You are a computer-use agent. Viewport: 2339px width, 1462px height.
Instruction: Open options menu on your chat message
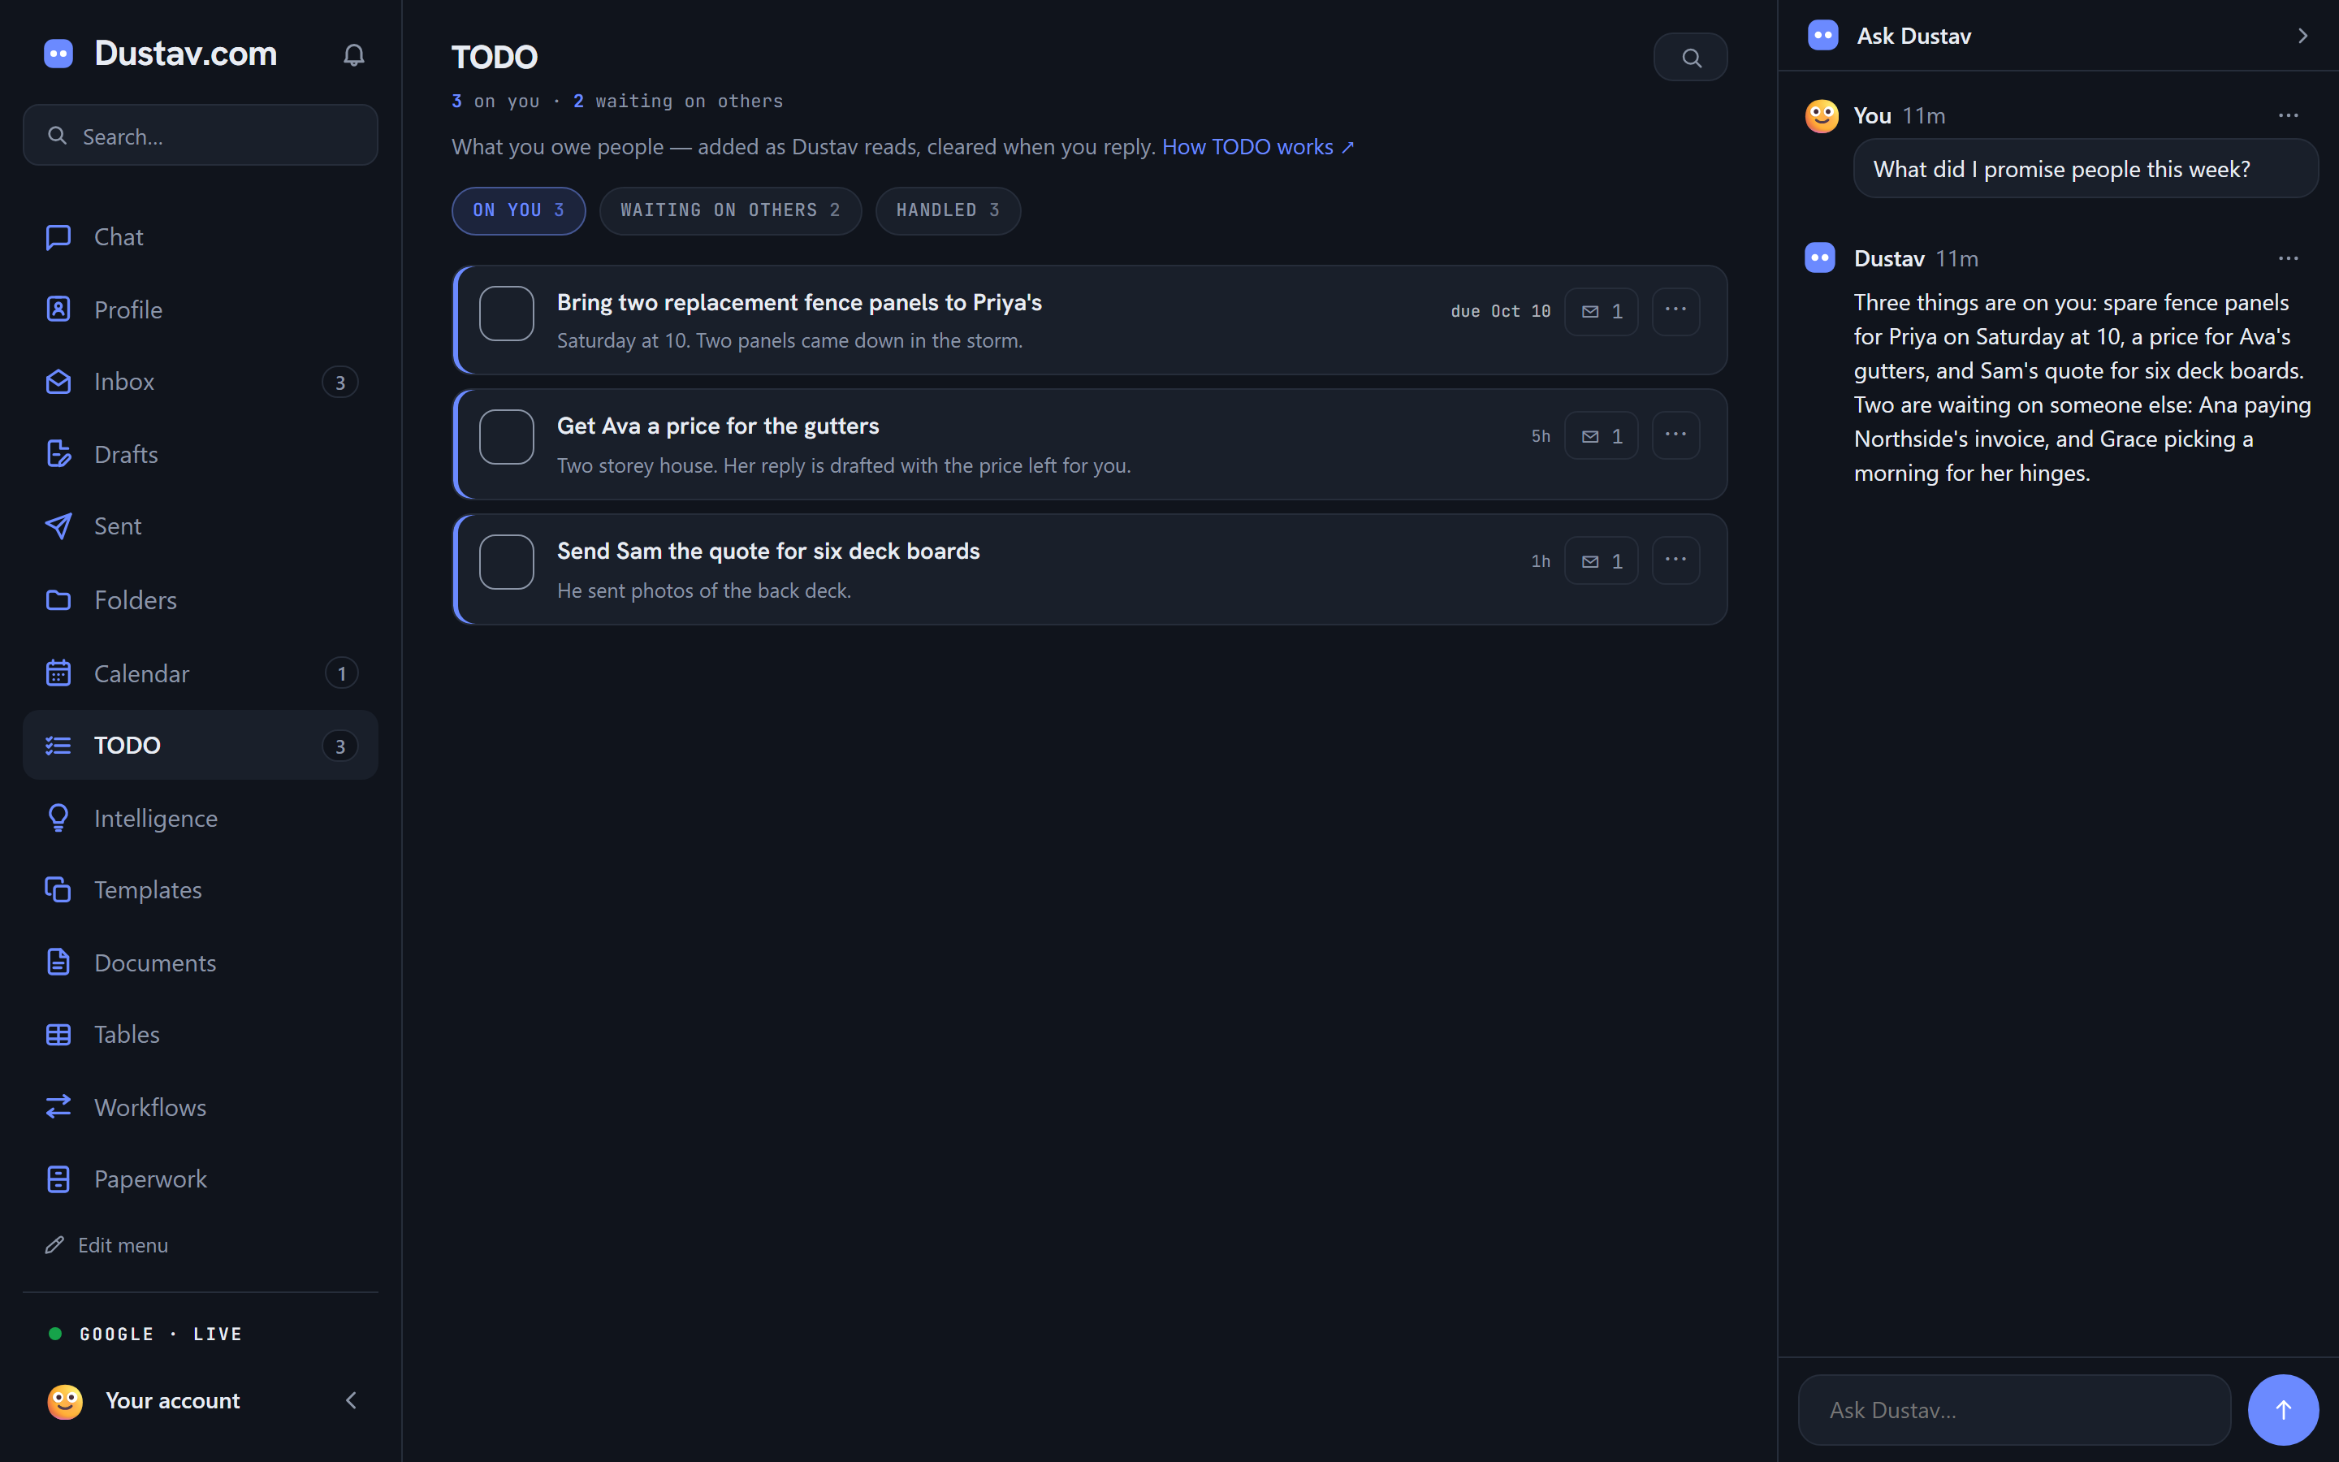(2289, 115)
